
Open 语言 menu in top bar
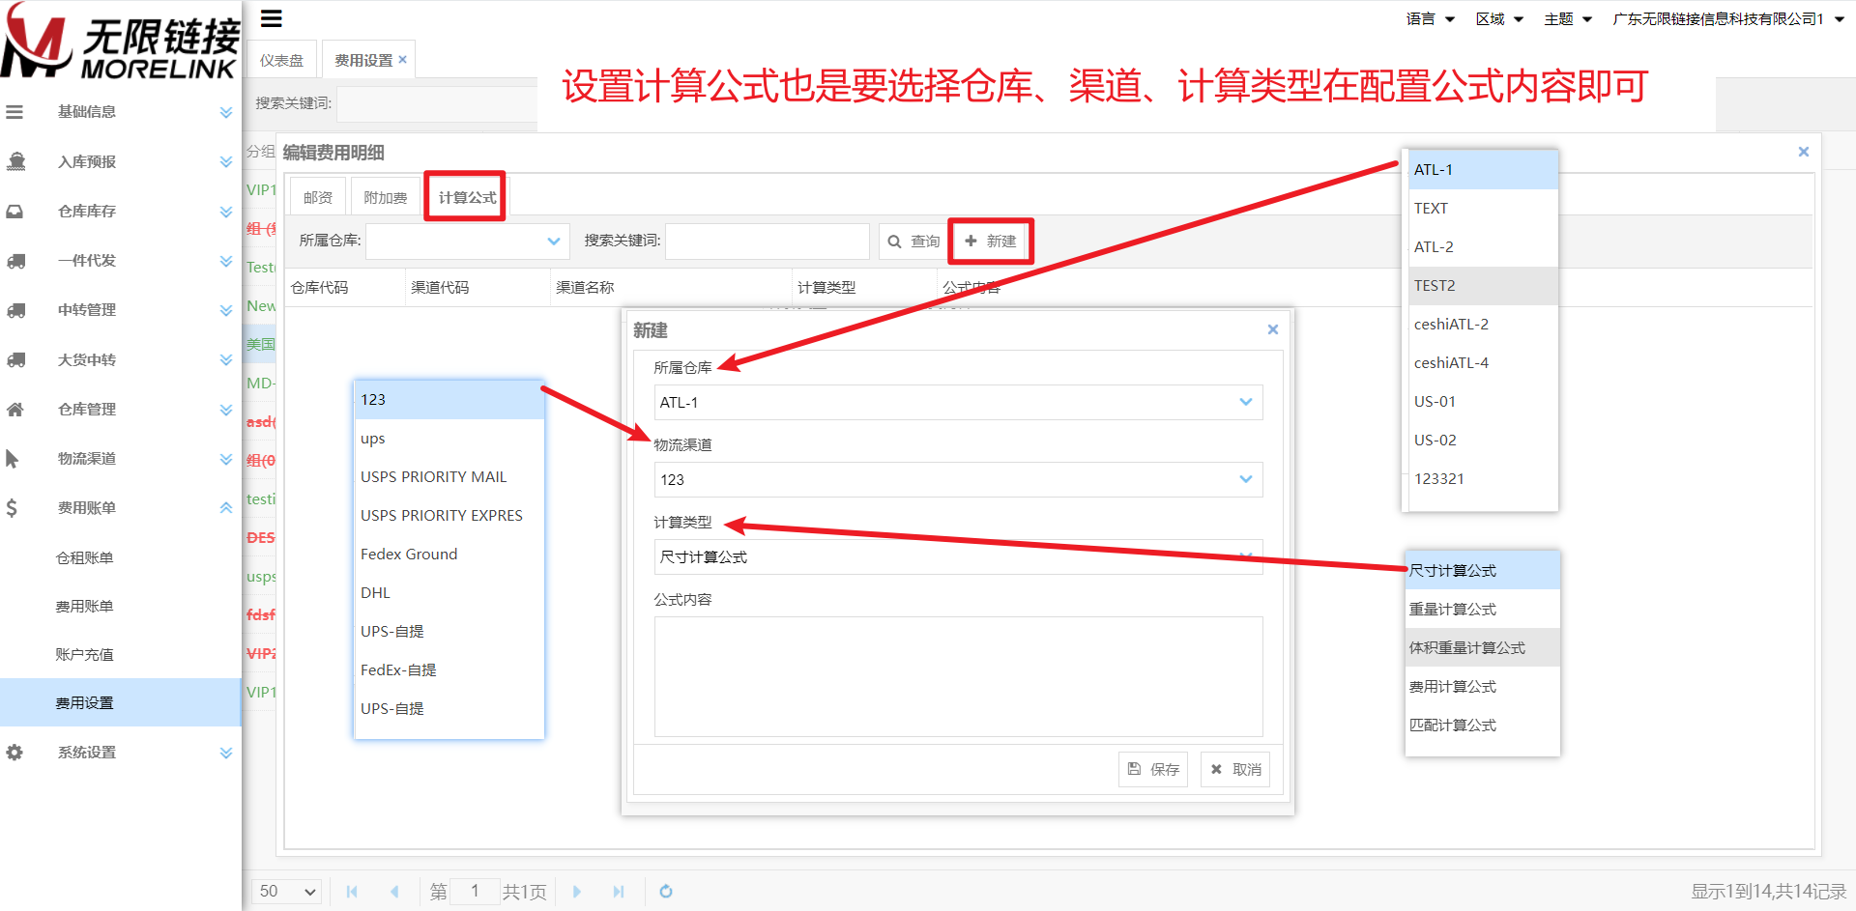click(1430, 19)
